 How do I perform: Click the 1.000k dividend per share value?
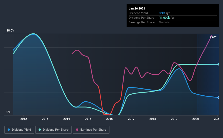point(164,18)
